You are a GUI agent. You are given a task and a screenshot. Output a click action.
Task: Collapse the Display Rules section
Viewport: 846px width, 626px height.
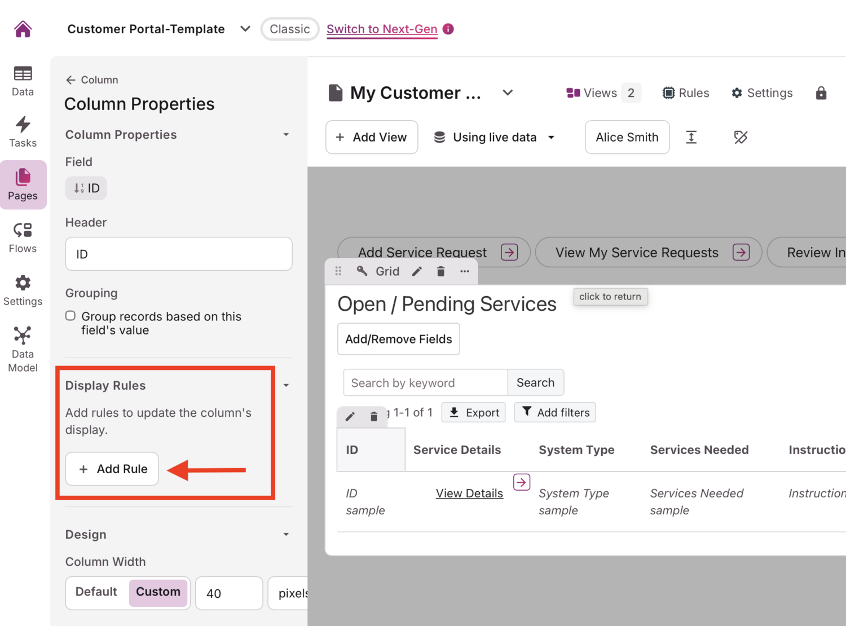(286, 385)
